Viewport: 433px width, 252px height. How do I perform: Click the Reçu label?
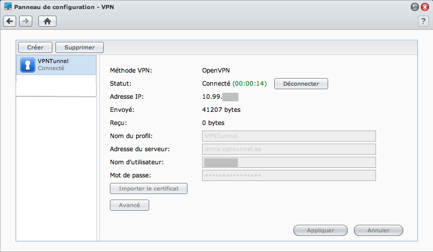click(x=118, y=123)
